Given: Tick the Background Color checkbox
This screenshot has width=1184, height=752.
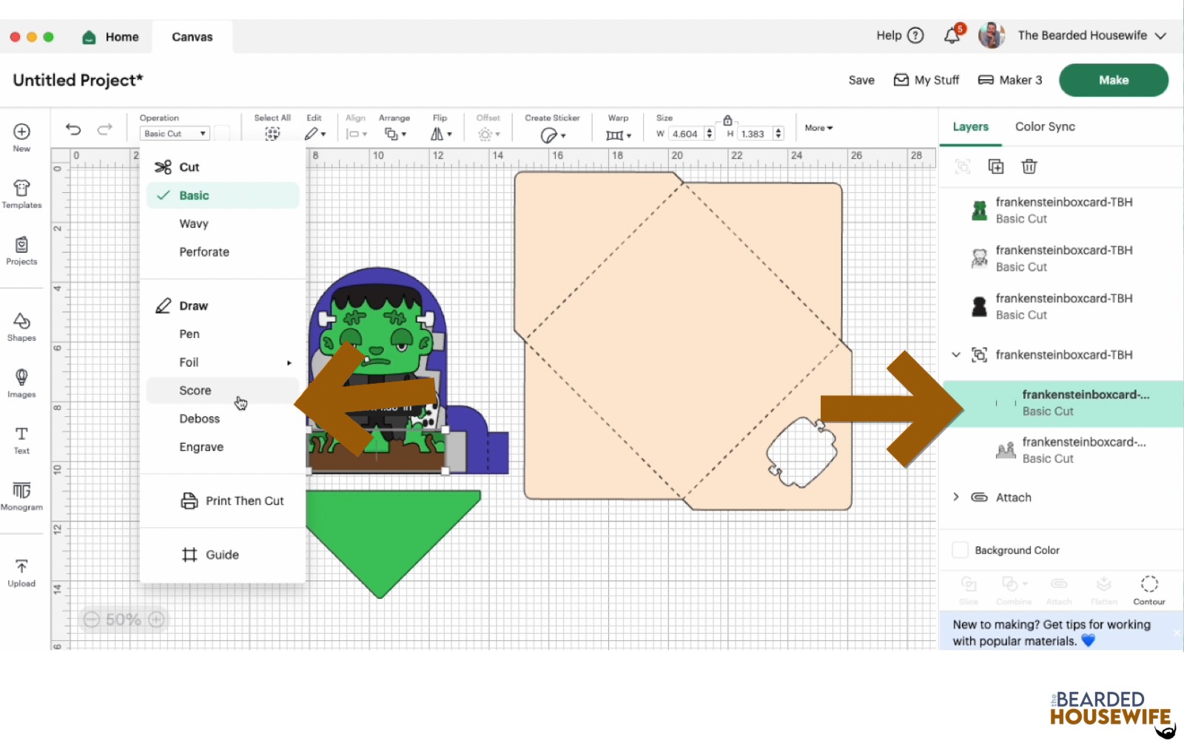Looking at the screenshot, I should point(960,550).
